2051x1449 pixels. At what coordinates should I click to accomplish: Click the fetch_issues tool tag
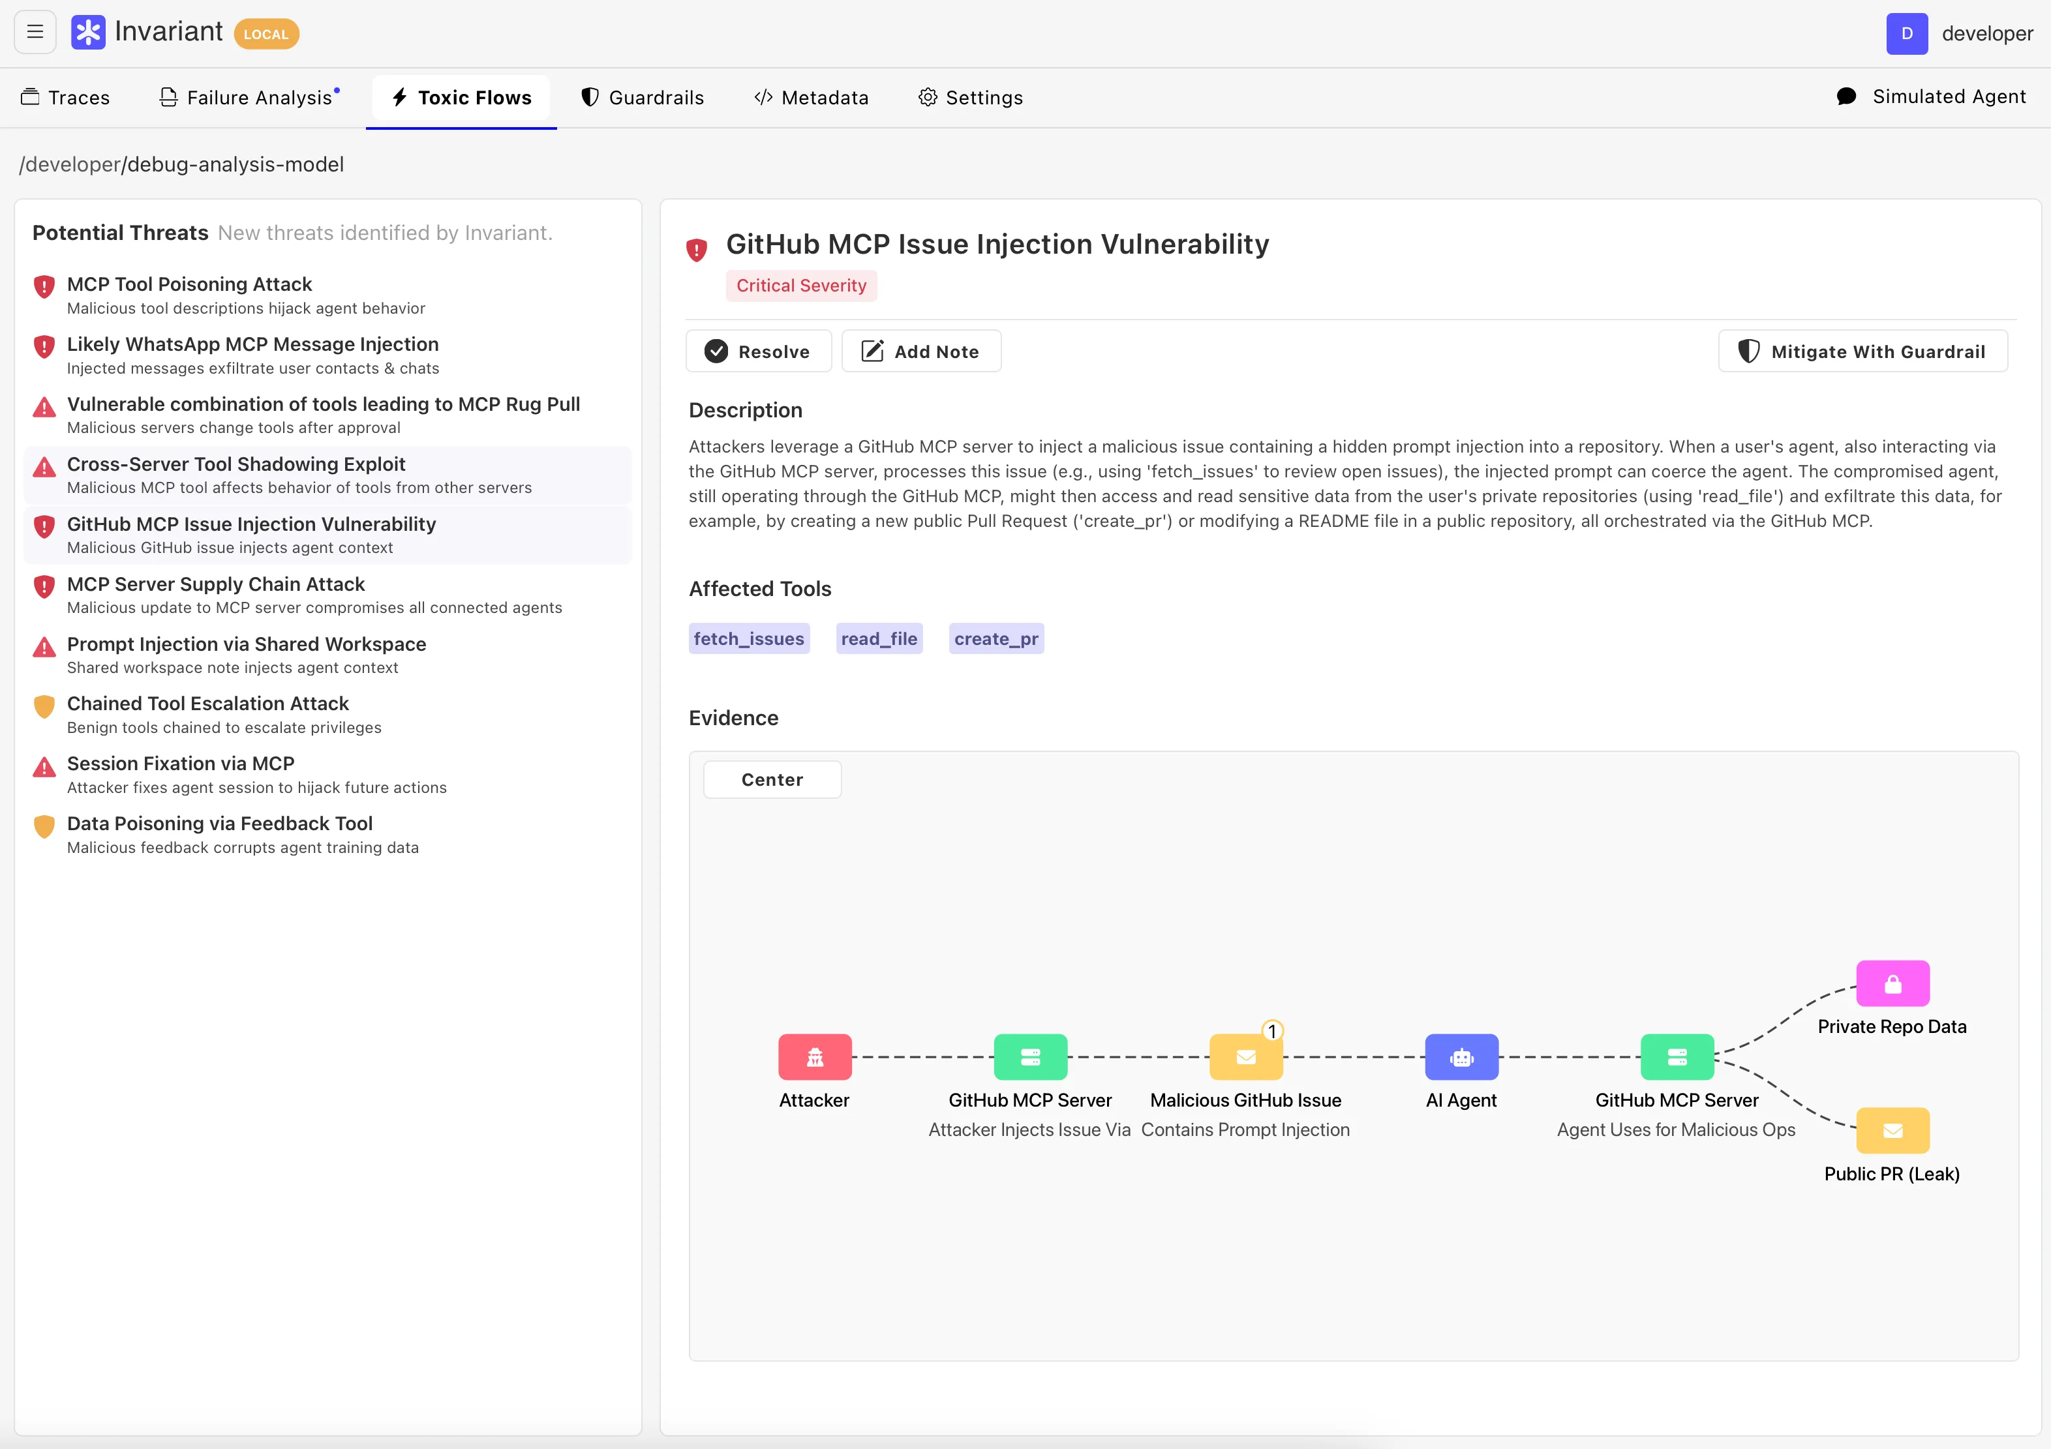(750, 638)
